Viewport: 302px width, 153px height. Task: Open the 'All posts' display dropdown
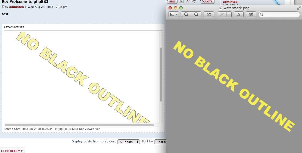[128, 142]
